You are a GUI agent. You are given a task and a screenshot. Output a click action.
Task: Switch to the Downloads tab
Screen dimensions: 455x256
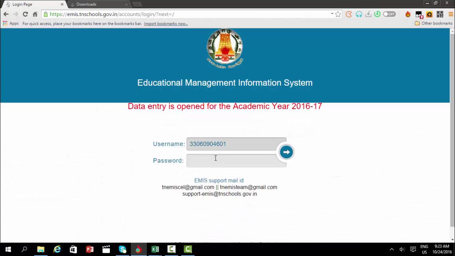[86, 4]
